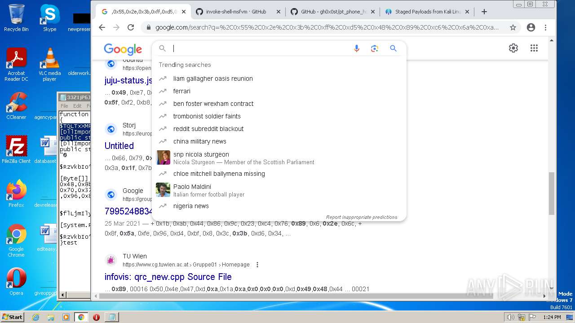Image resolution: width=575 pixels, height=323 pixels.
Task: Start voice search with the microphone icon
Action: (357, 48)
